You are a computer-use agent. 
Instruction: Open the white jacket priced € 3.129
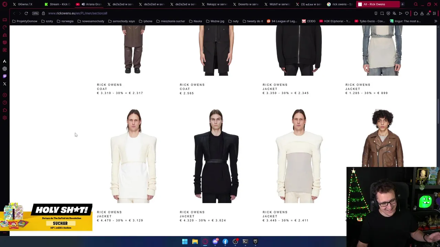(133, 156)
